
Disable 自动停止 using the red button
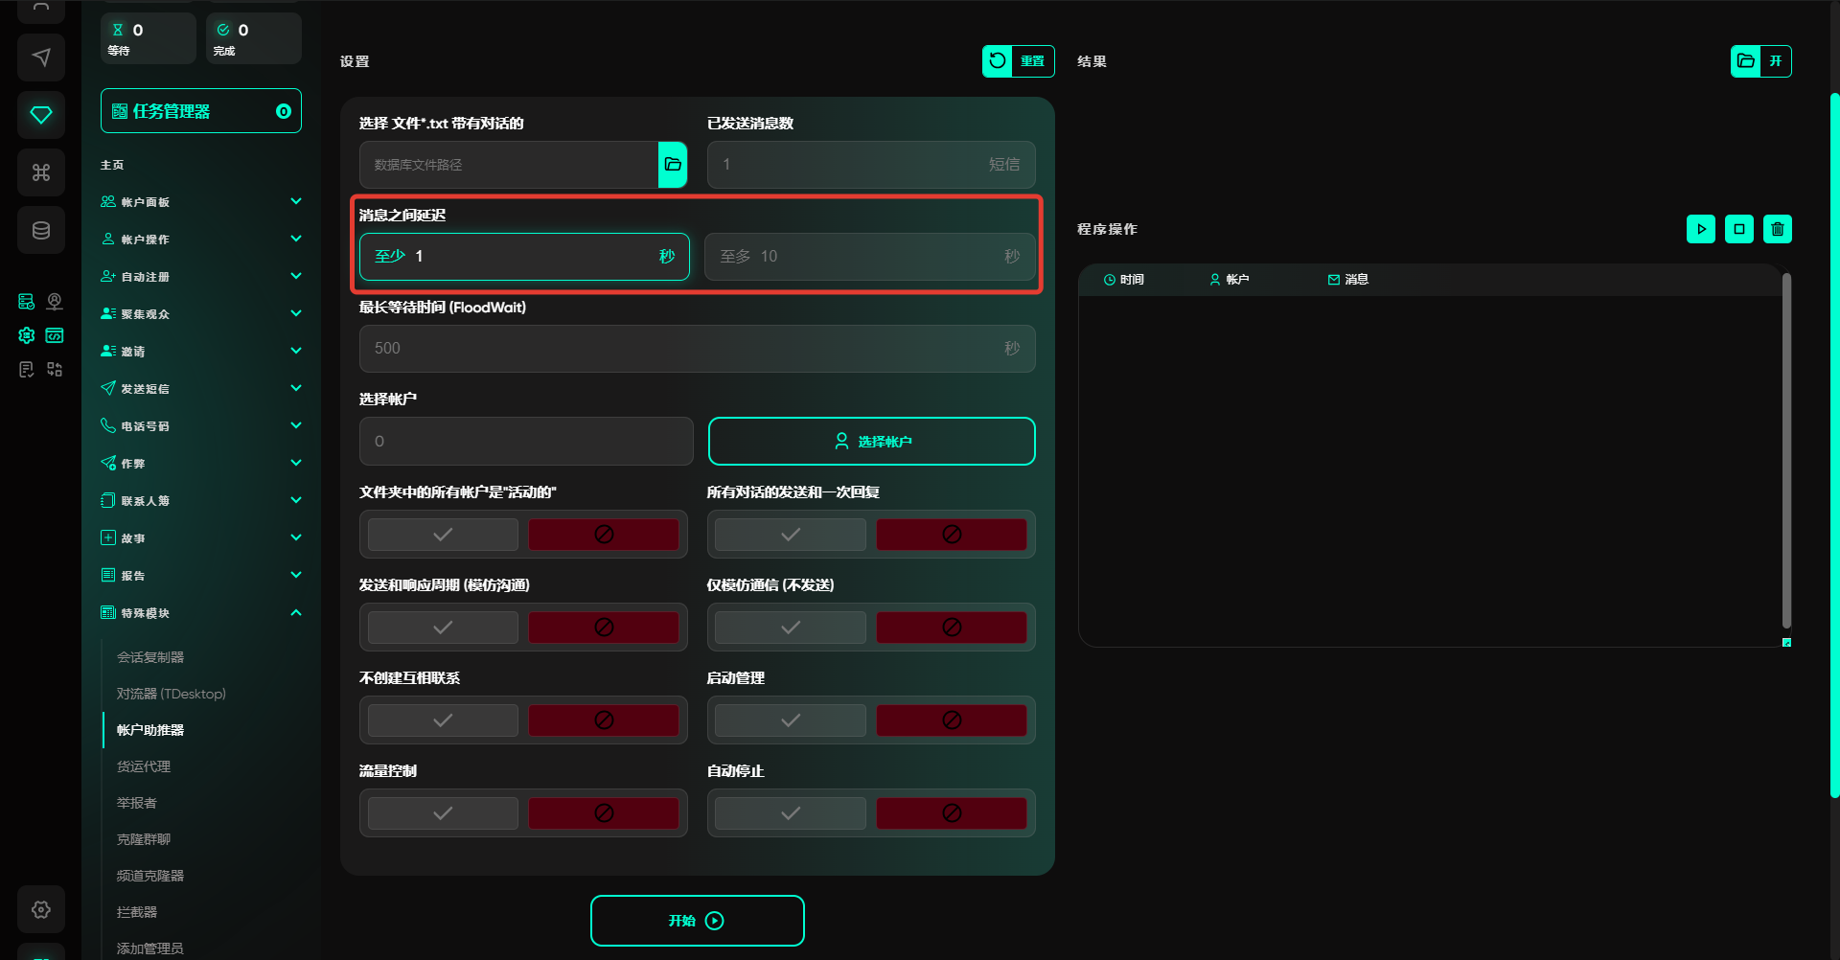pos(951,813)
